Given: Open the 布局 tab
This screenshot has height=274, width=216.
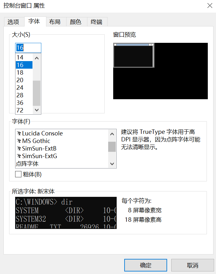Looking at the screenshot, I should [x=56, y=22].
